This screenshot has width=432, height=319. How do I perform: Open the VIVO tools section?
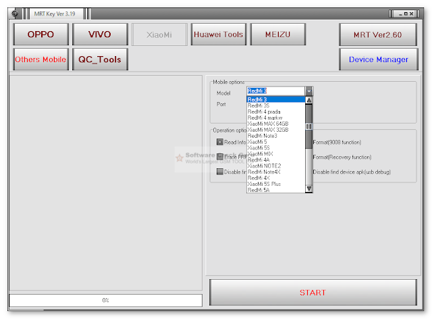(100, 34)
